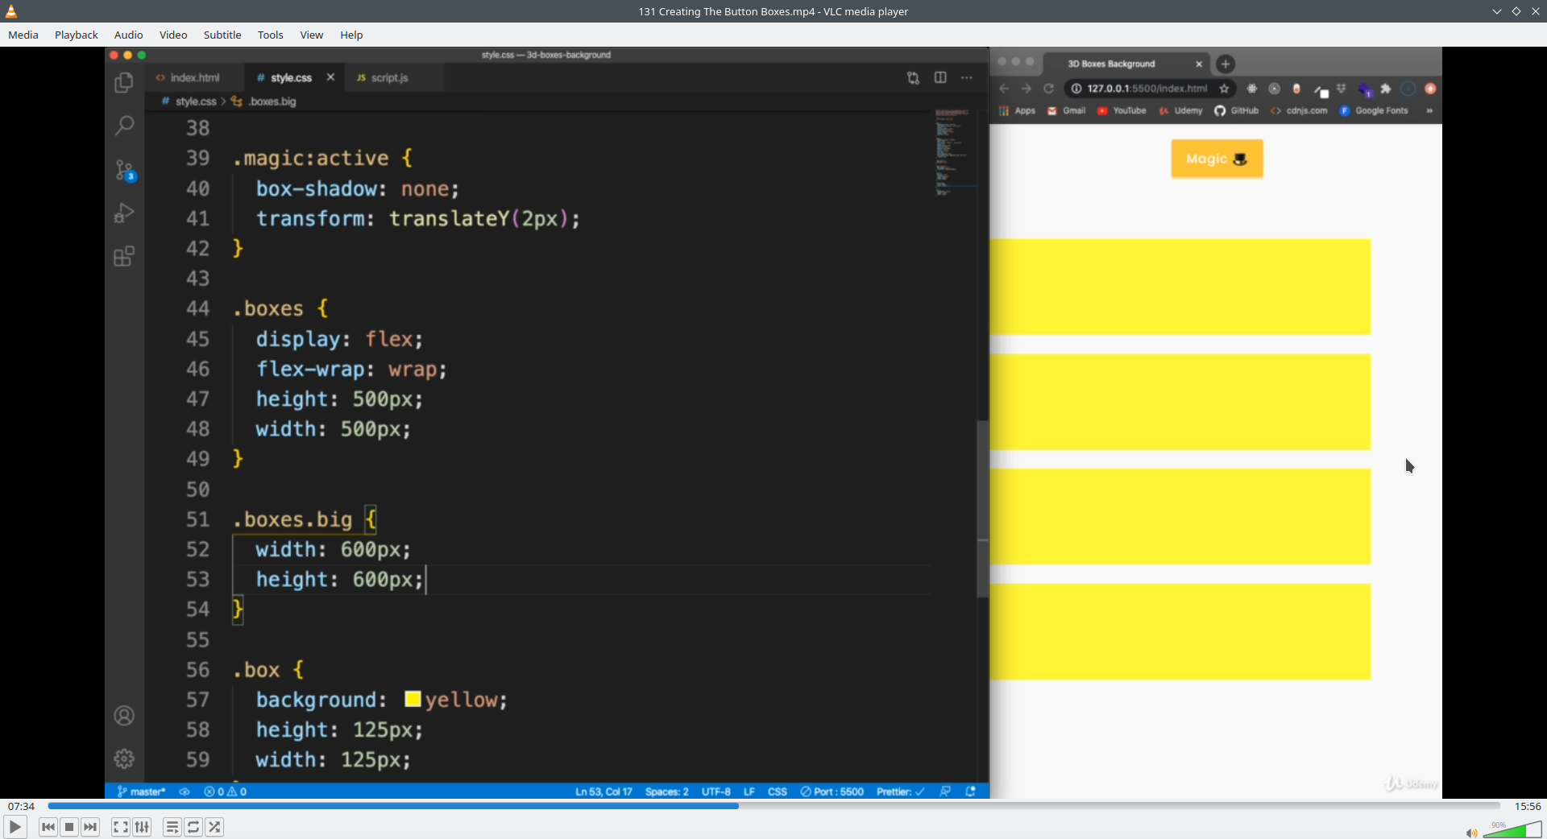Viewport: 1547px width, 839px height.
Task: Open the Audio menu
Action: (x=129, y=35)
